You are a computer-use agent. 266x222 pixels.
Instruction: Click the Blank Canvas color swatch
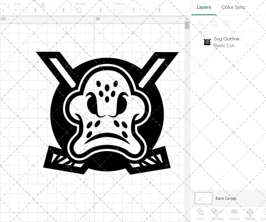click(x=203, y=198)
